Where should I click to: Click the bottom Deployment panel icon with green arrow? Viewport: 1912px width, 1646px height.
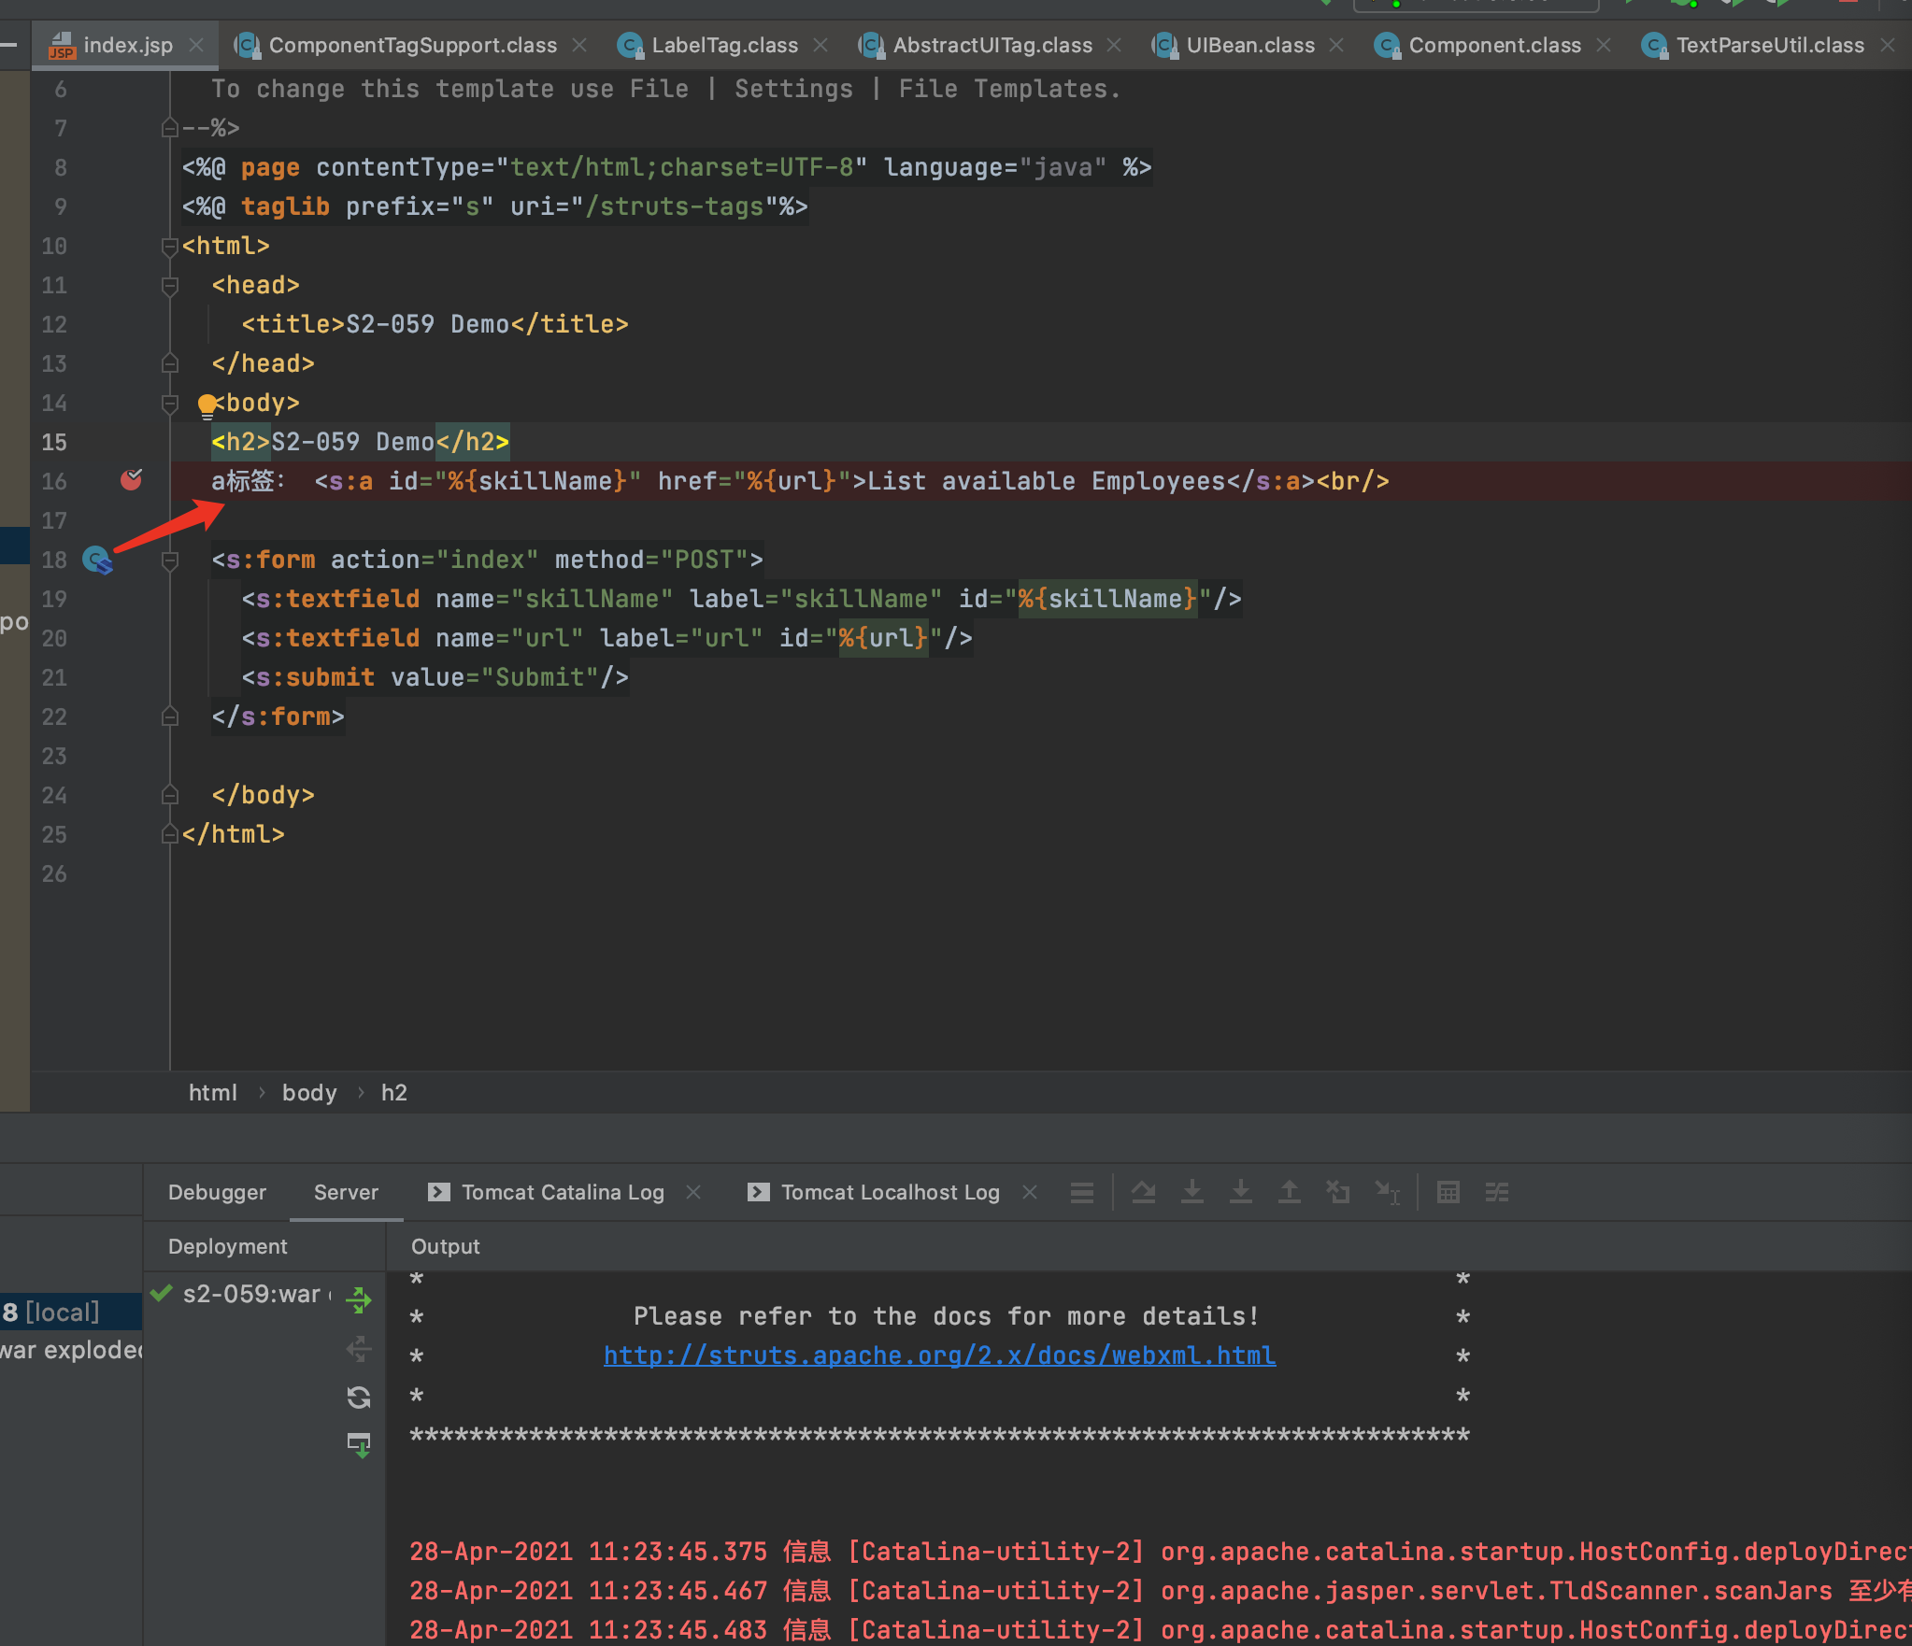[359, 1446]
